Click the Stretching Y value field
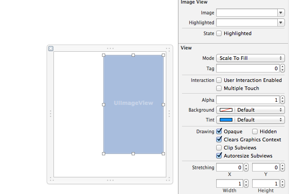Screen dimensions: 289x194 click(266, 167)
